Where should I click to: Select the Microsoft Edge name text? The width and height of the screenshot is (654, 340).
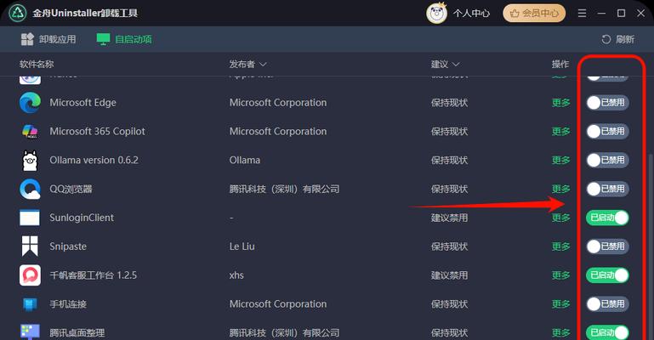coord(83,103)
